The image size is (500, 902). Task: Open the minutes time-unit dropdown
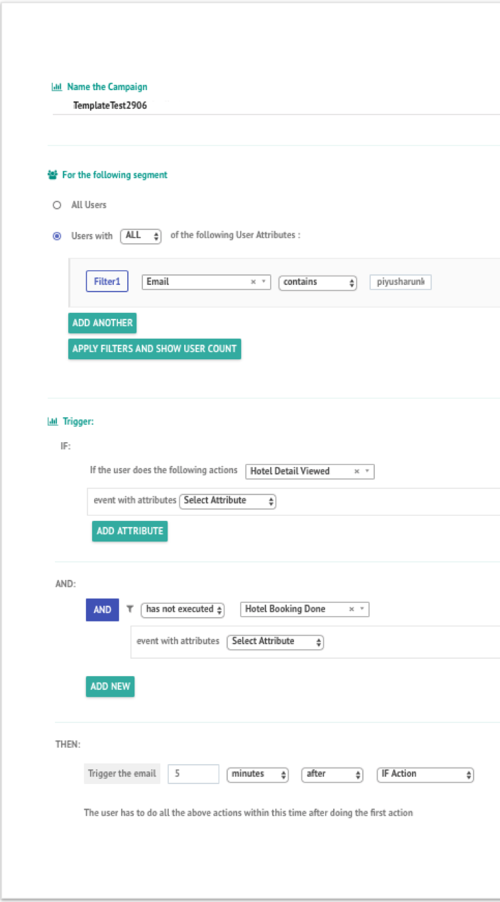point(258,774)
